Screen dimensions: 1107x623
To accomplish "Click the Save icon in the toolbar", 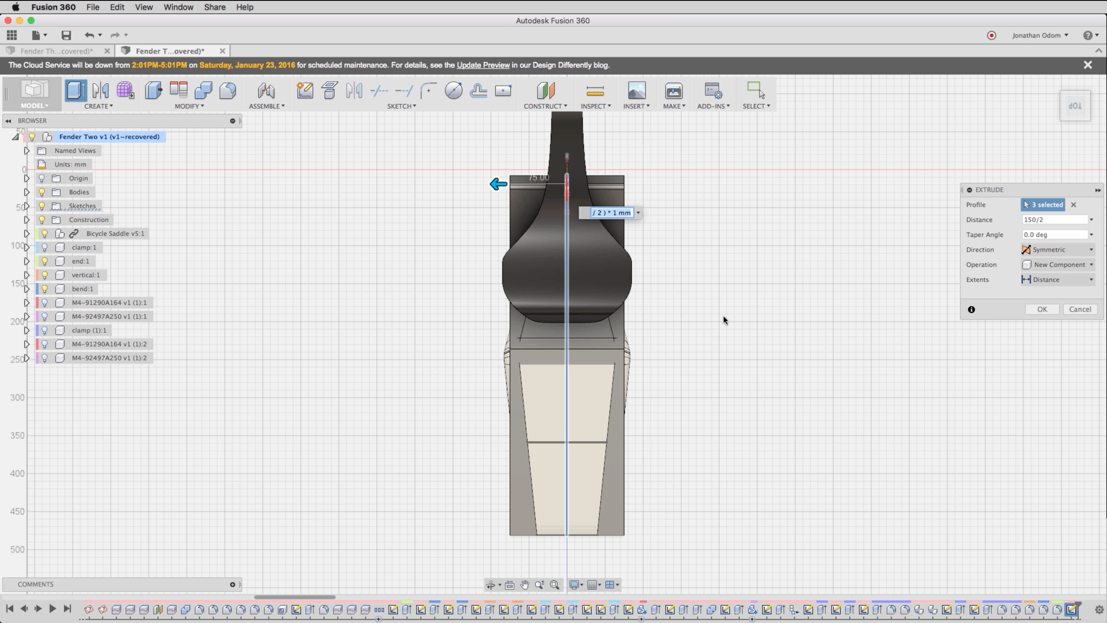I will coord(66,35).
